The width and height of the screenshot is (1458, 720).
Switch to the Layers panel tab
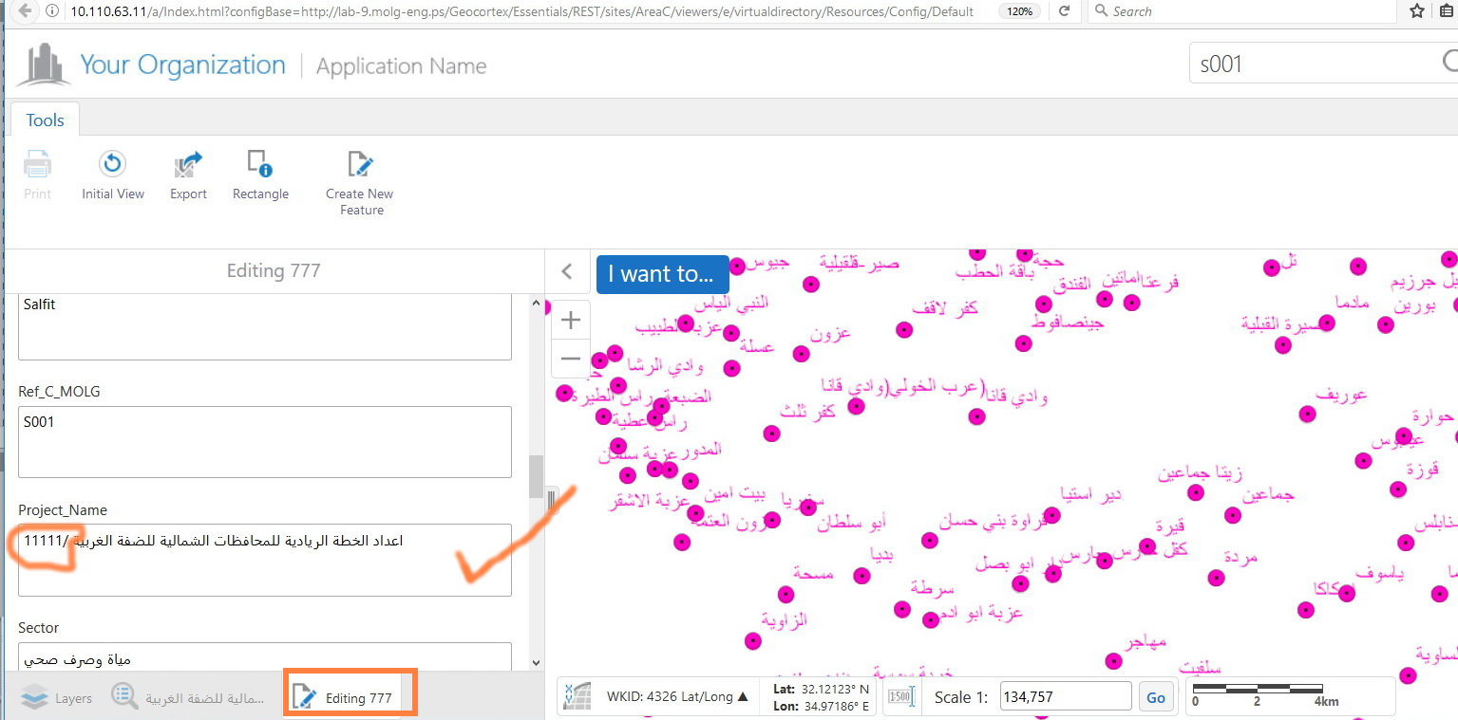(57, 698)
